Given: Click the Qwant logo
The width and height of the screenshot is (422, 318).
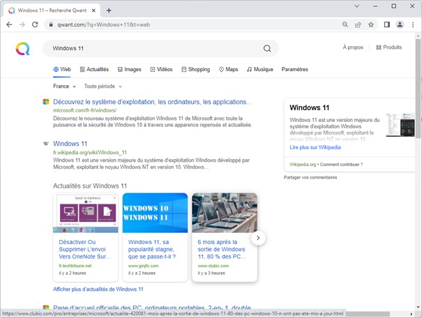Looking at the screenshot, I should [x=23, y=48].
